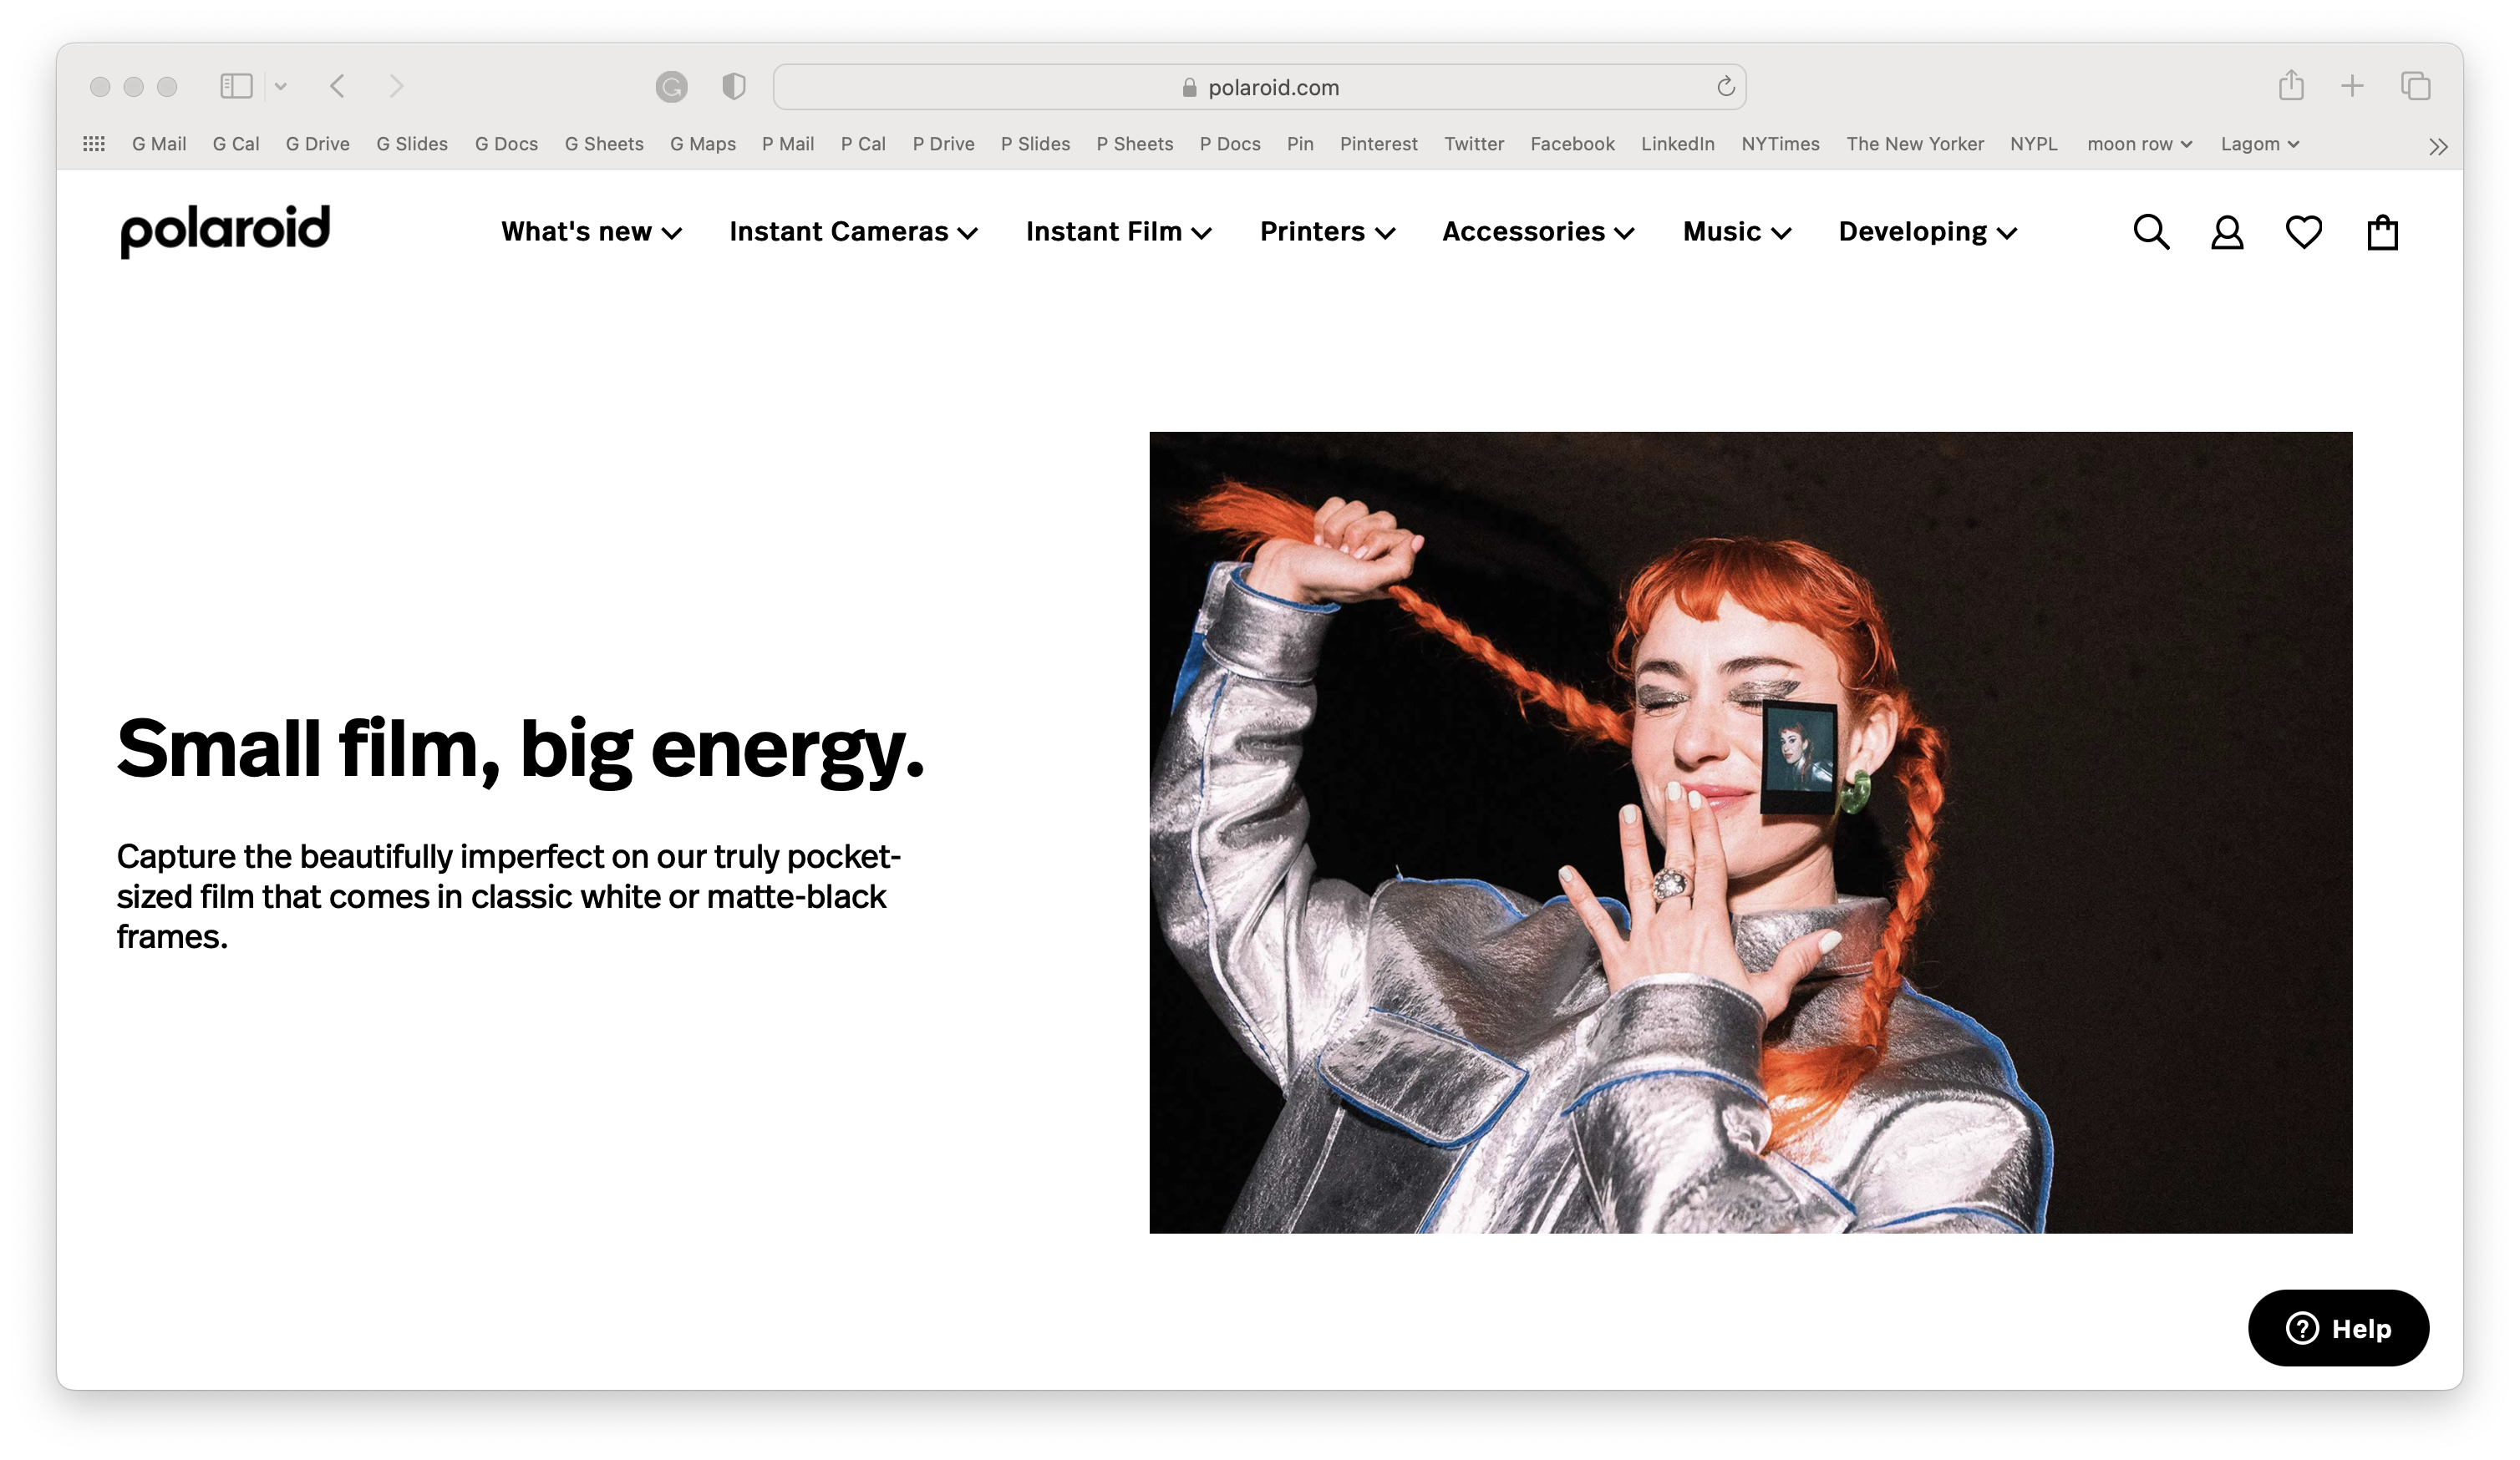The width and height of the screenshot is (2520, 1460).
Task: Open the P Drive bookmark
Action: point(943,144)
